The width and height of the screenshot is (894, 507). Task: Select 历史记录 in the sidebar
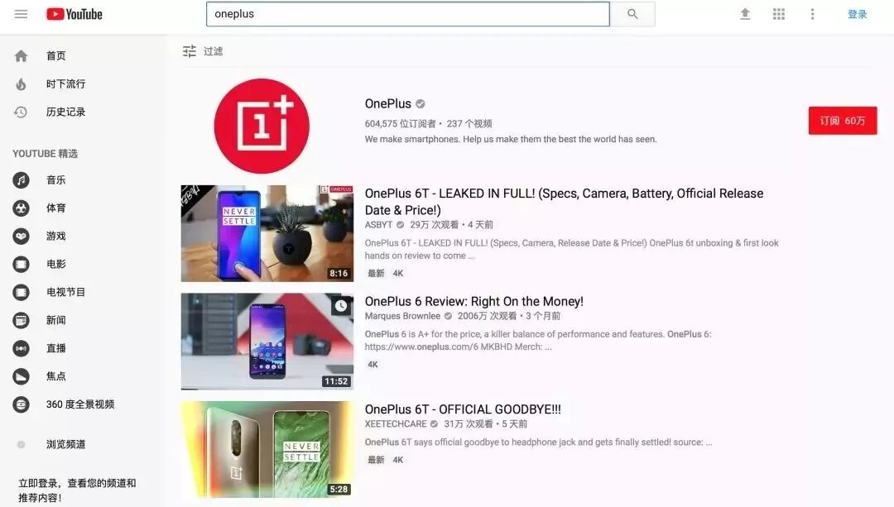pos(65,112)
